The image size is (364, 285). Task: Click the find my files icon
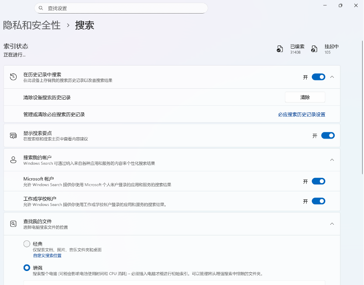coord(14,224)
